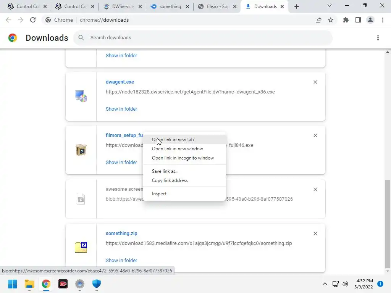391x293 pixels.
Task: Click scrollbar down arrow
Action: coord(388,271)
